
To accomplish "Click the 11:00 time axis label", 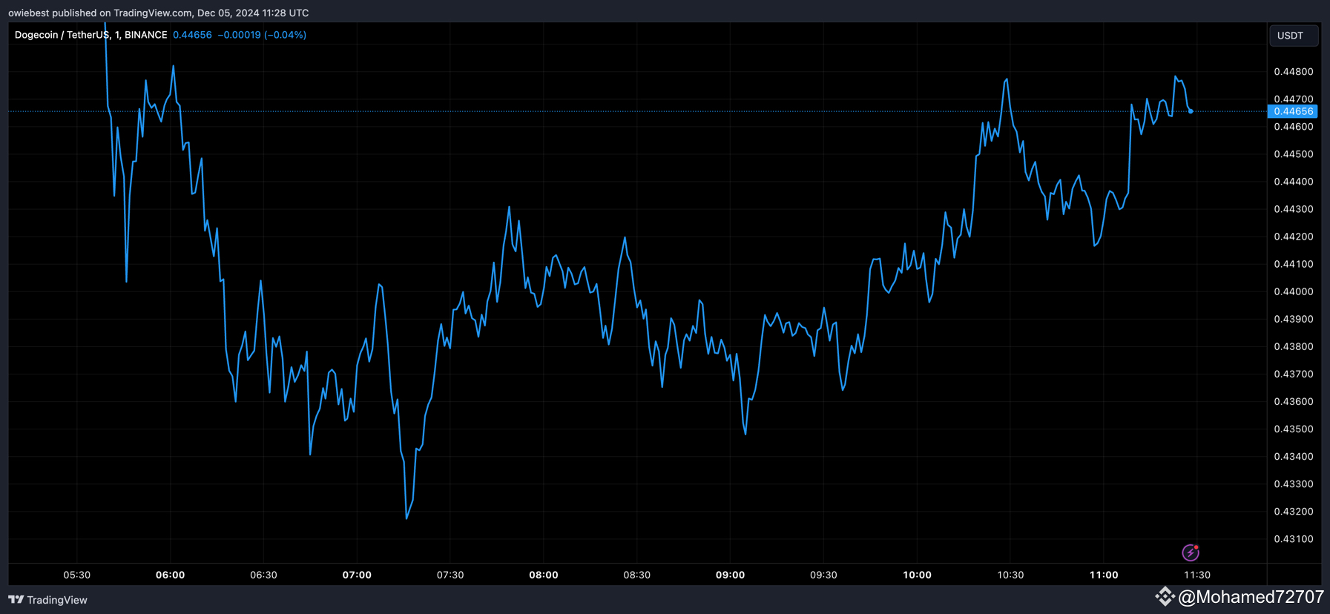I will tap(1104, 575).
